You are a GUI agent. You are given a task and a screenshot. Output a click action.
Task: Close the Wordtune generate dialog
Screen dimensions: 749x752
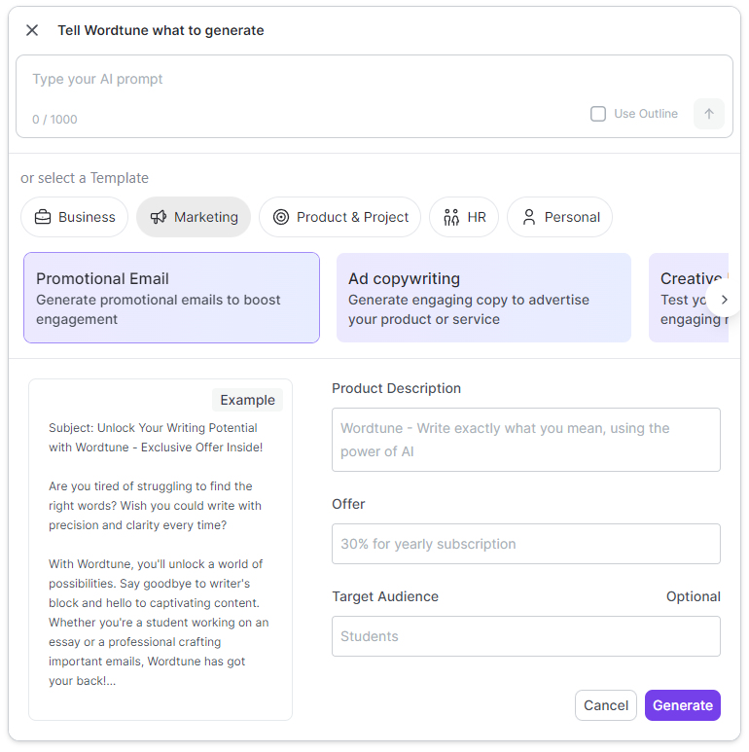click(32, 30)
